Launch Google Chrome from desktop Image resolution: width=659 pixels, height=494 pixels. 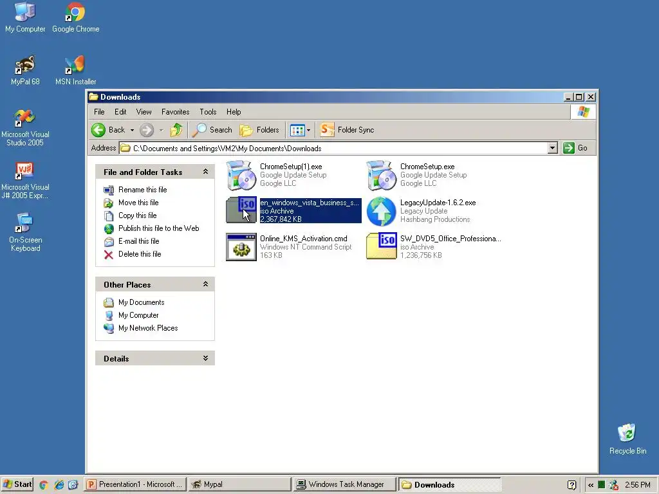(x=76, y=17)
